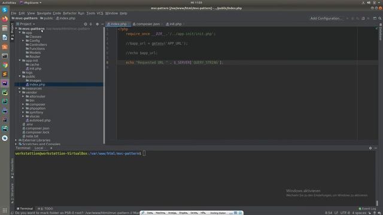This screenshot has height=215, width=383.
Task: Add new terminal session with plus icon
Action: click(51, 148)
